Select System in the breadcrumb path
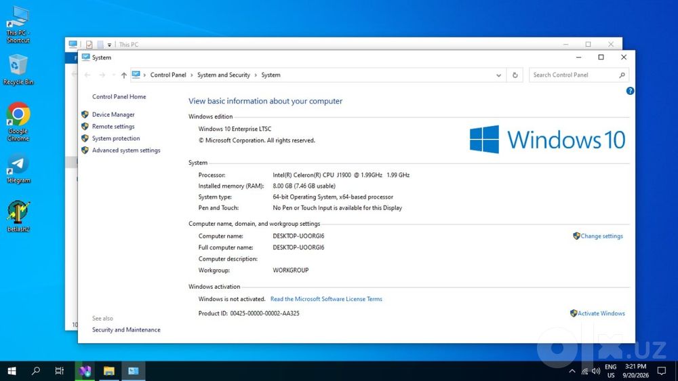 (x=271, y=75)
